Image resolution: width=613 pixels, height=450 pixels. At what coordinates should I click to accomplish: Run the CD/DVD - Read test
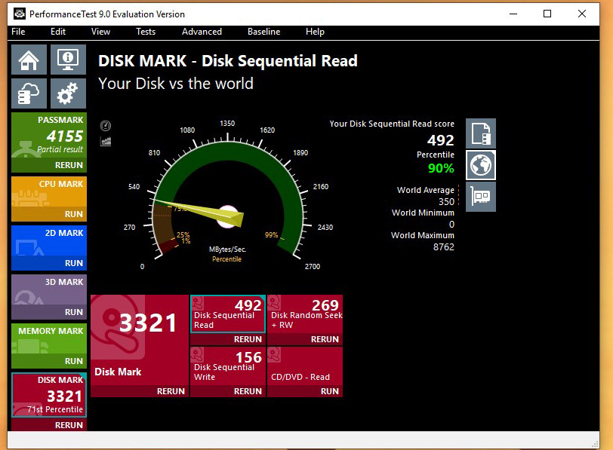(x=330, y=391)
